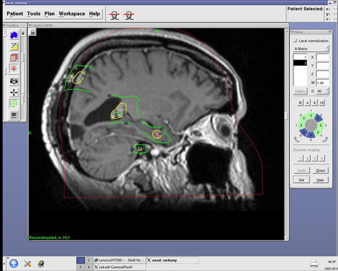
Task: Click the first head orientation icon
Action: [114, 16]
